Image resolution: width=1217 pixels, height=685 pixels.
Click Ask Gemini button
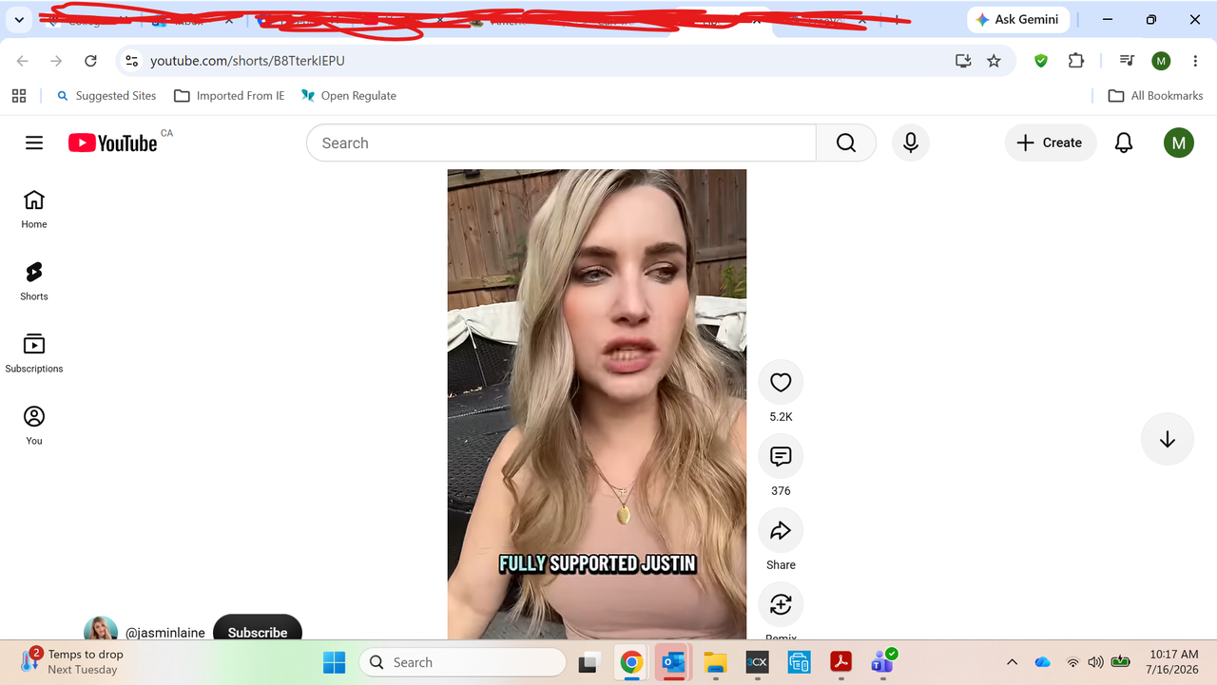[1018, 19]
